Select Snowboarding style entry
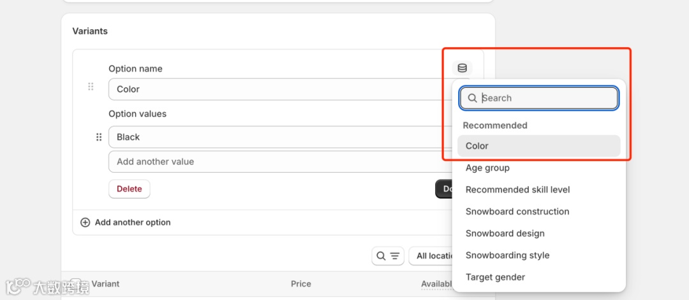This screenshot has height=300, width=689. pyautogui.click(x=507, y=255)
